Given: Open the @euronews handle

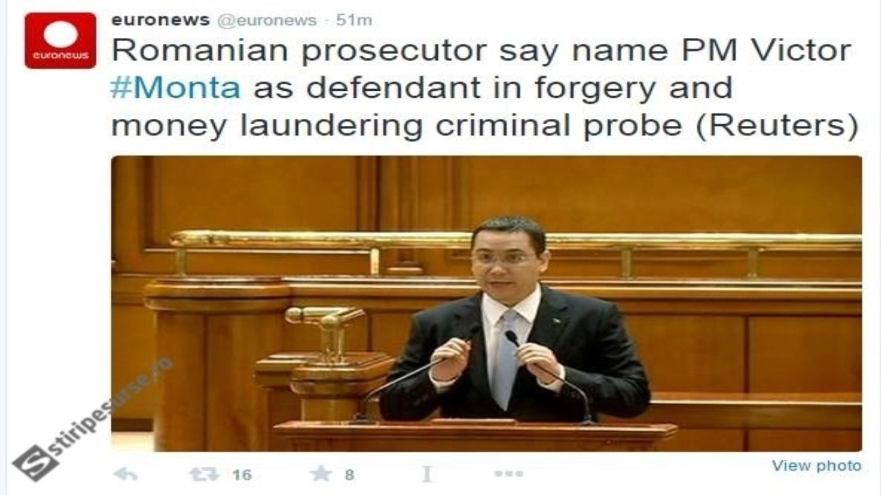Looking at the screenshot, I should tap(267, 21).
